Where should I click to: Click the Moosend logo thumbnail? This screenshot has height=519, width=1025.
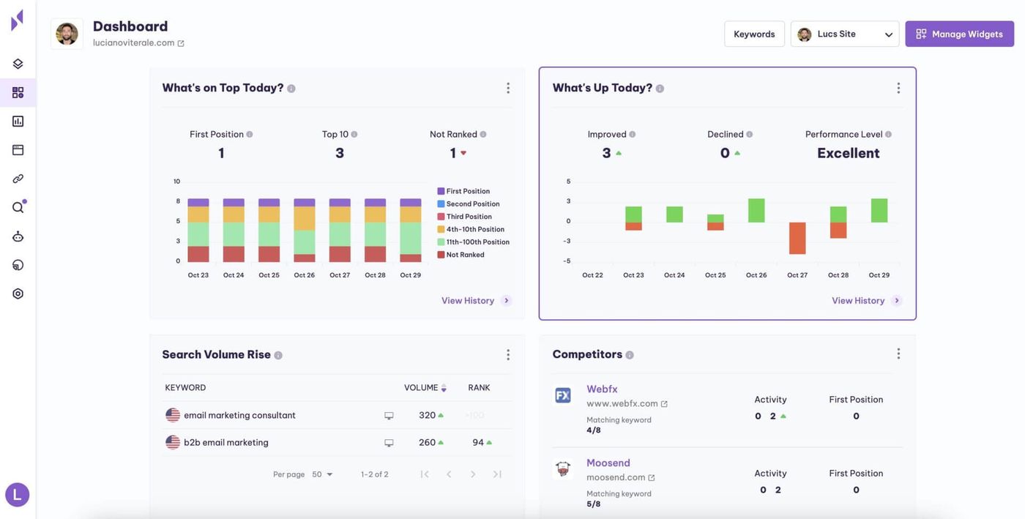(563, 468)
